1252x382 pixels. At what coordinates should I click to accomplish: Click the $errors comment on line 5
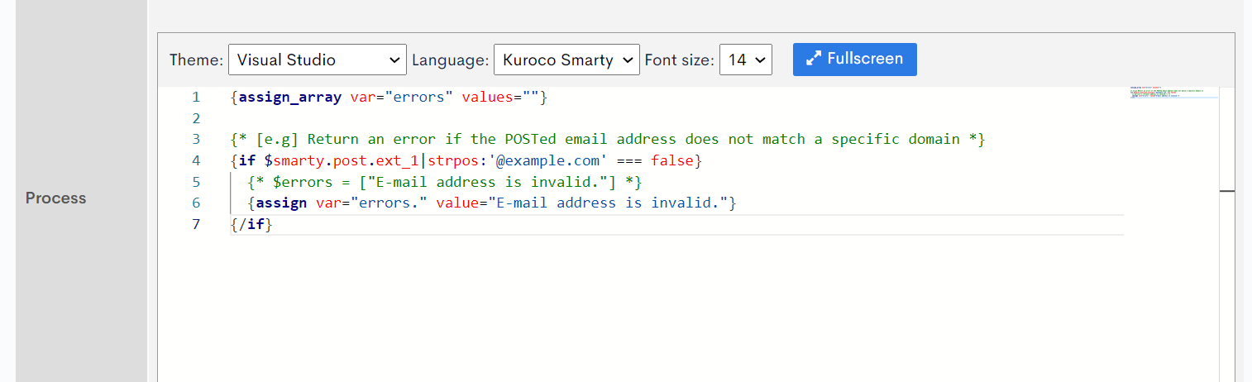(444, 182)
